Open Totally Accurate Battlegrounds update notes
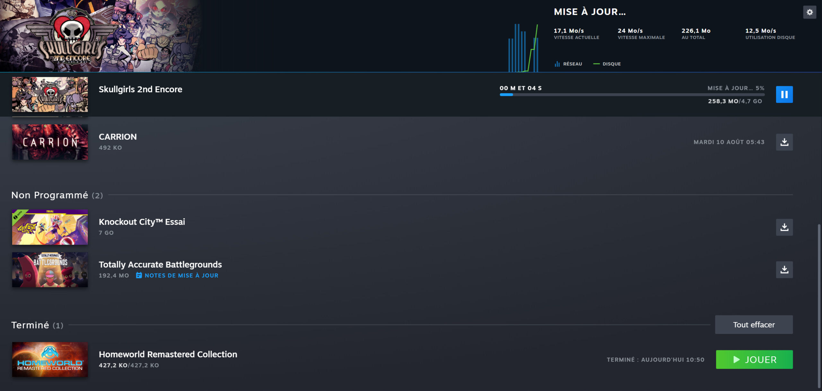Viewport: 822px width, 391px height. click(x=181, y=276)
